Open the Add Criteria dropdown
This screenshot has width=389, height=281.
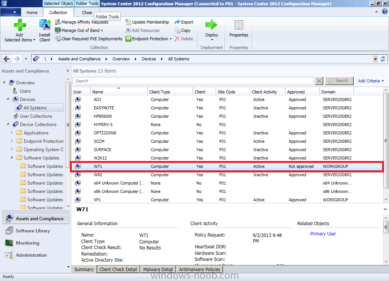pyautogui.click(x=371, y=81)
